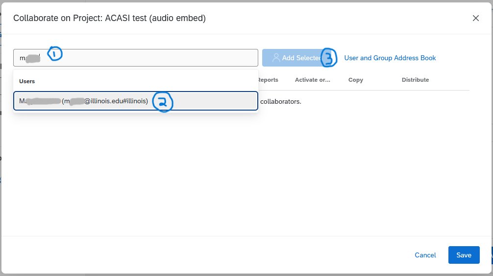Click the Users heading in the suggestion list
The image size is (493, 276).
27,81
